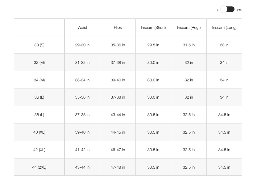Image resolution: width=257 pixels, height=176 pixels.
Task: Click the Inseam (Reg.) column header
Action: point(189,27)
